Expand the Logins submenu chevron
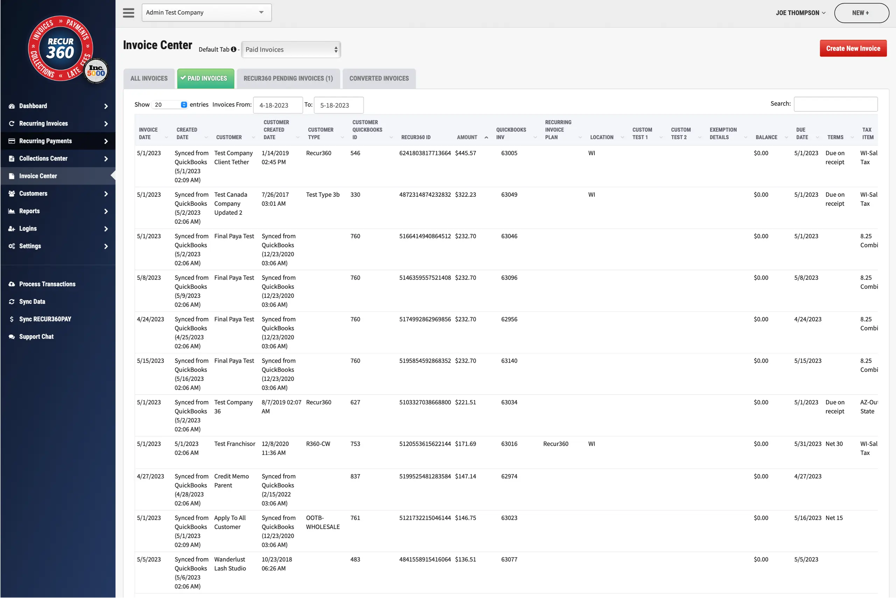Viewport: 896px width, 598px height. coord(106,229)
